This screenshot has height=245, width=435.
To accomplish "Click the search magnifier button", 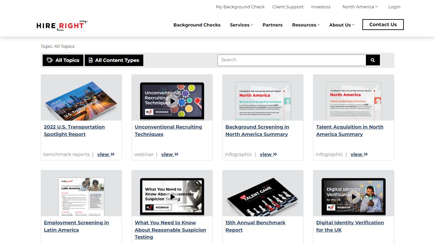I will point(373,60).
